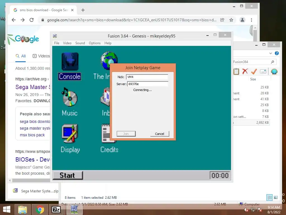Click the Nick input field

[x=147, y=77]
